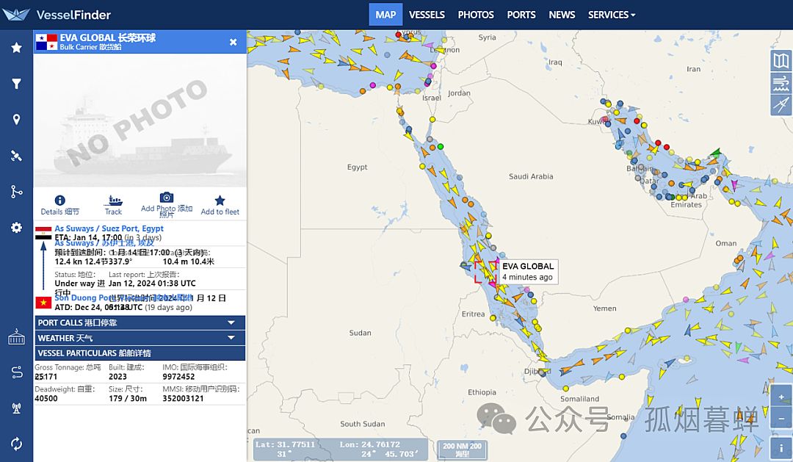Screen dimensions: 793x462
Task: Toggle the distance measurement tool button
Action: click(781, 105)
